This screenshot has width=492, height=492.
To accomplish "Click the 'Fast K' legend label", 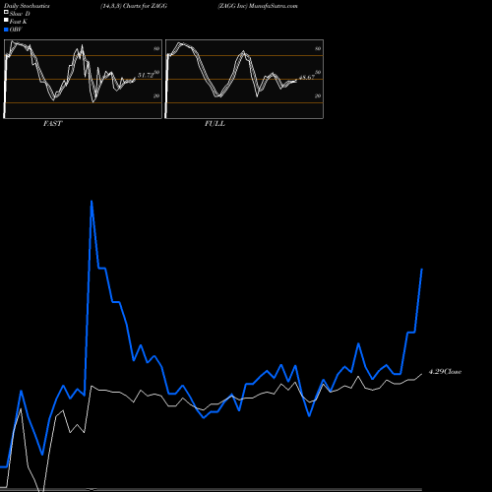I will (19, 22).
